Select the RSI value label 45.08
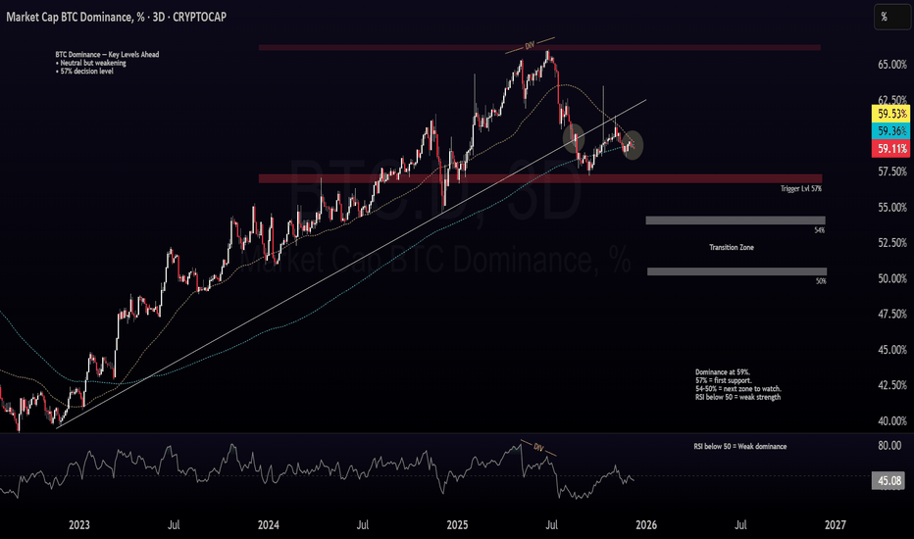914x539 pixels. pyautogui.click(x=891, y=480)
